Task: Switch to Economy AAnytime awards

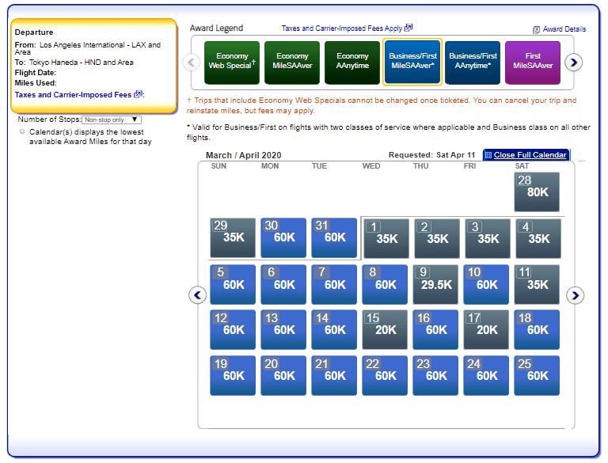Action: 352,63
